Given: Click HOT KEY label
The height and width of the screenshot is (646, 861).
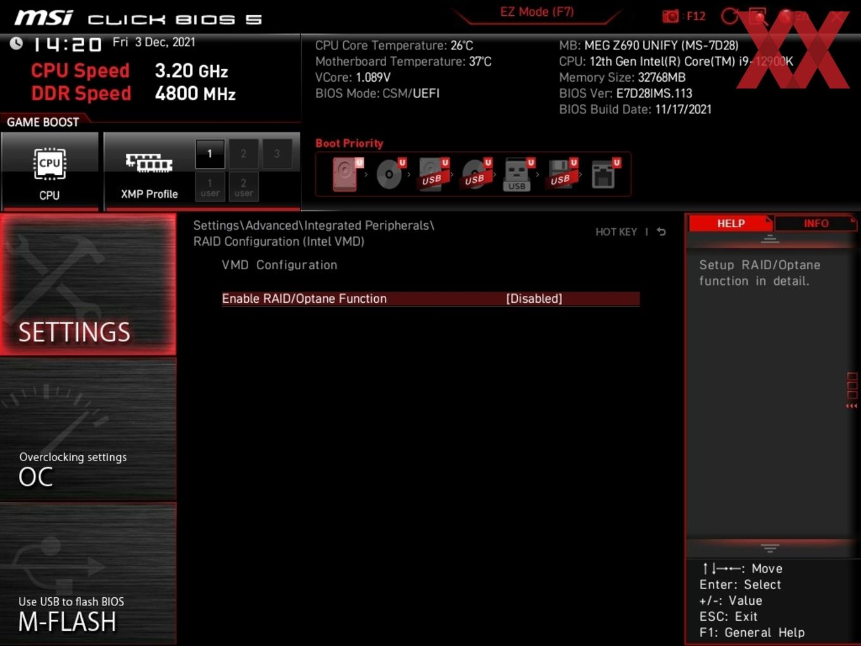Looking at the screenshot, I should pyautogui.click(x=616, y=232).
